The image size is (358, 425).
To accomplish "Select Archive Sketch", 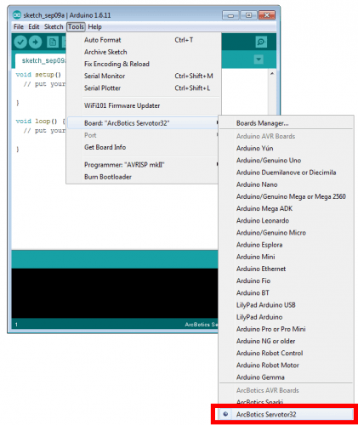I will 144,52.
